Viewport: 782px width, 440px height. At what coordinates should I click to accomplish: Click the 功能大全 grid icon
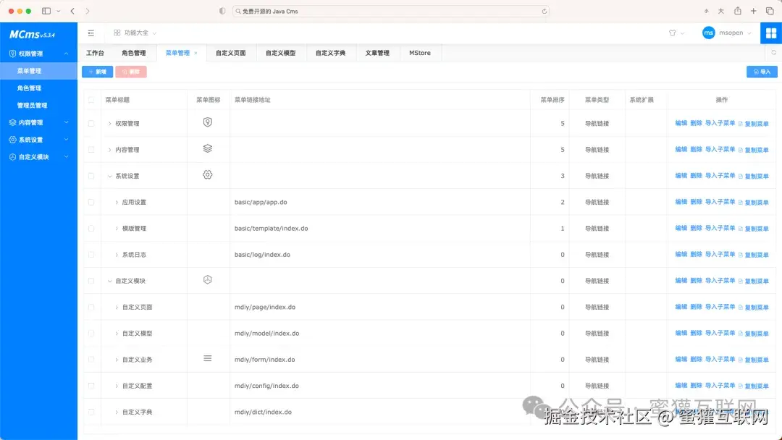pyautogui.click(x=117, y=33)
